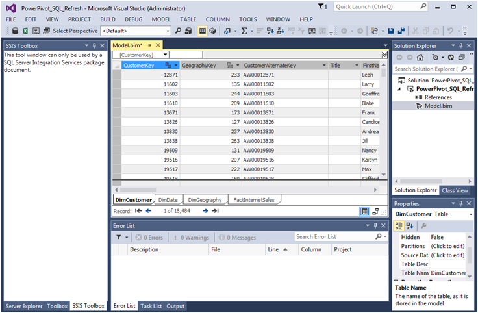The image size is (478, 313).
Task: Click the Process table toolbar icon
Action: (x=36, y=31)
